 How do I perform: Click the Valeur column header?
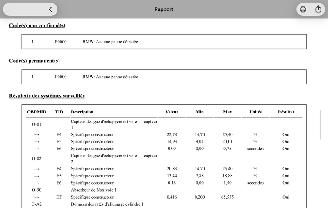pyautogui.click(x=172, y=112)
